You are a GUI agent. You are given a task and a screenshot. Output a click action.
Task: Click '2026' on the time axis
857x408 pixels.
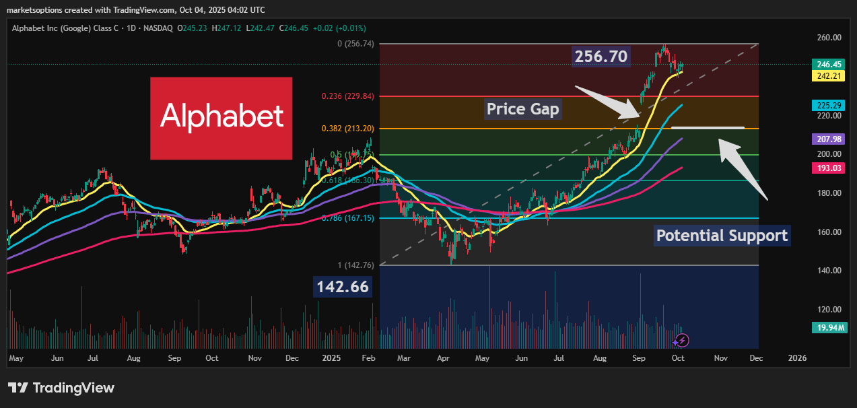[798, 358]
